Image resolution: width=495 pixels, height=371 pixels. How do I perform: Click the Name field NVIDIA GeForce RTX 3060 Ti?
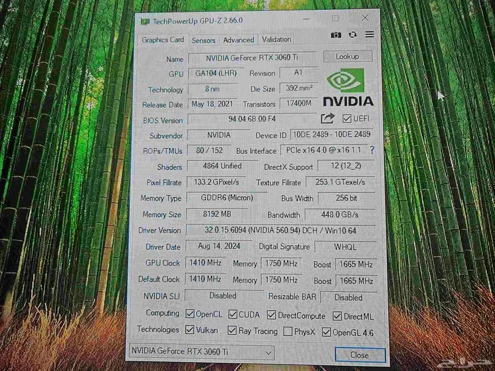tap(252, 58)
